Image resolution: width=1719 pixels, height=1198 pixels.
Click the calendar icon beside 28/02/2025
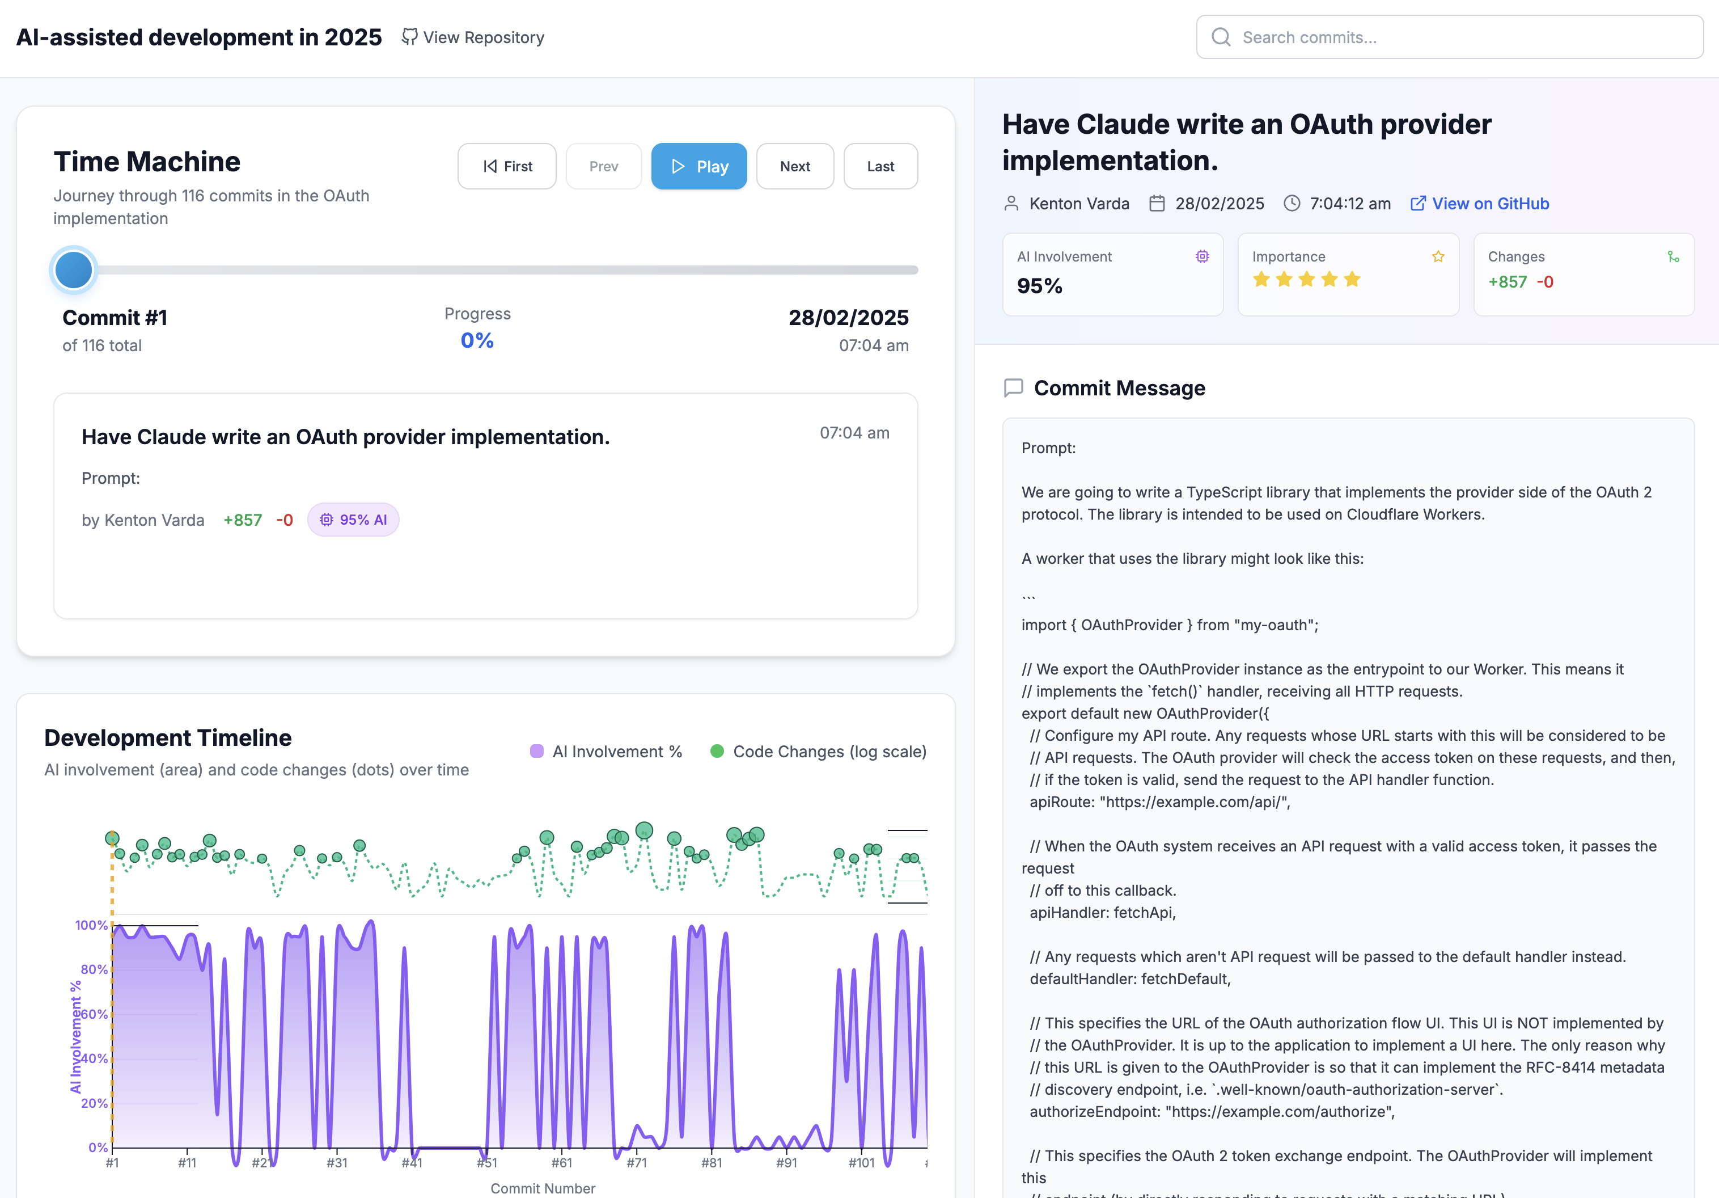coord(1157,204)
